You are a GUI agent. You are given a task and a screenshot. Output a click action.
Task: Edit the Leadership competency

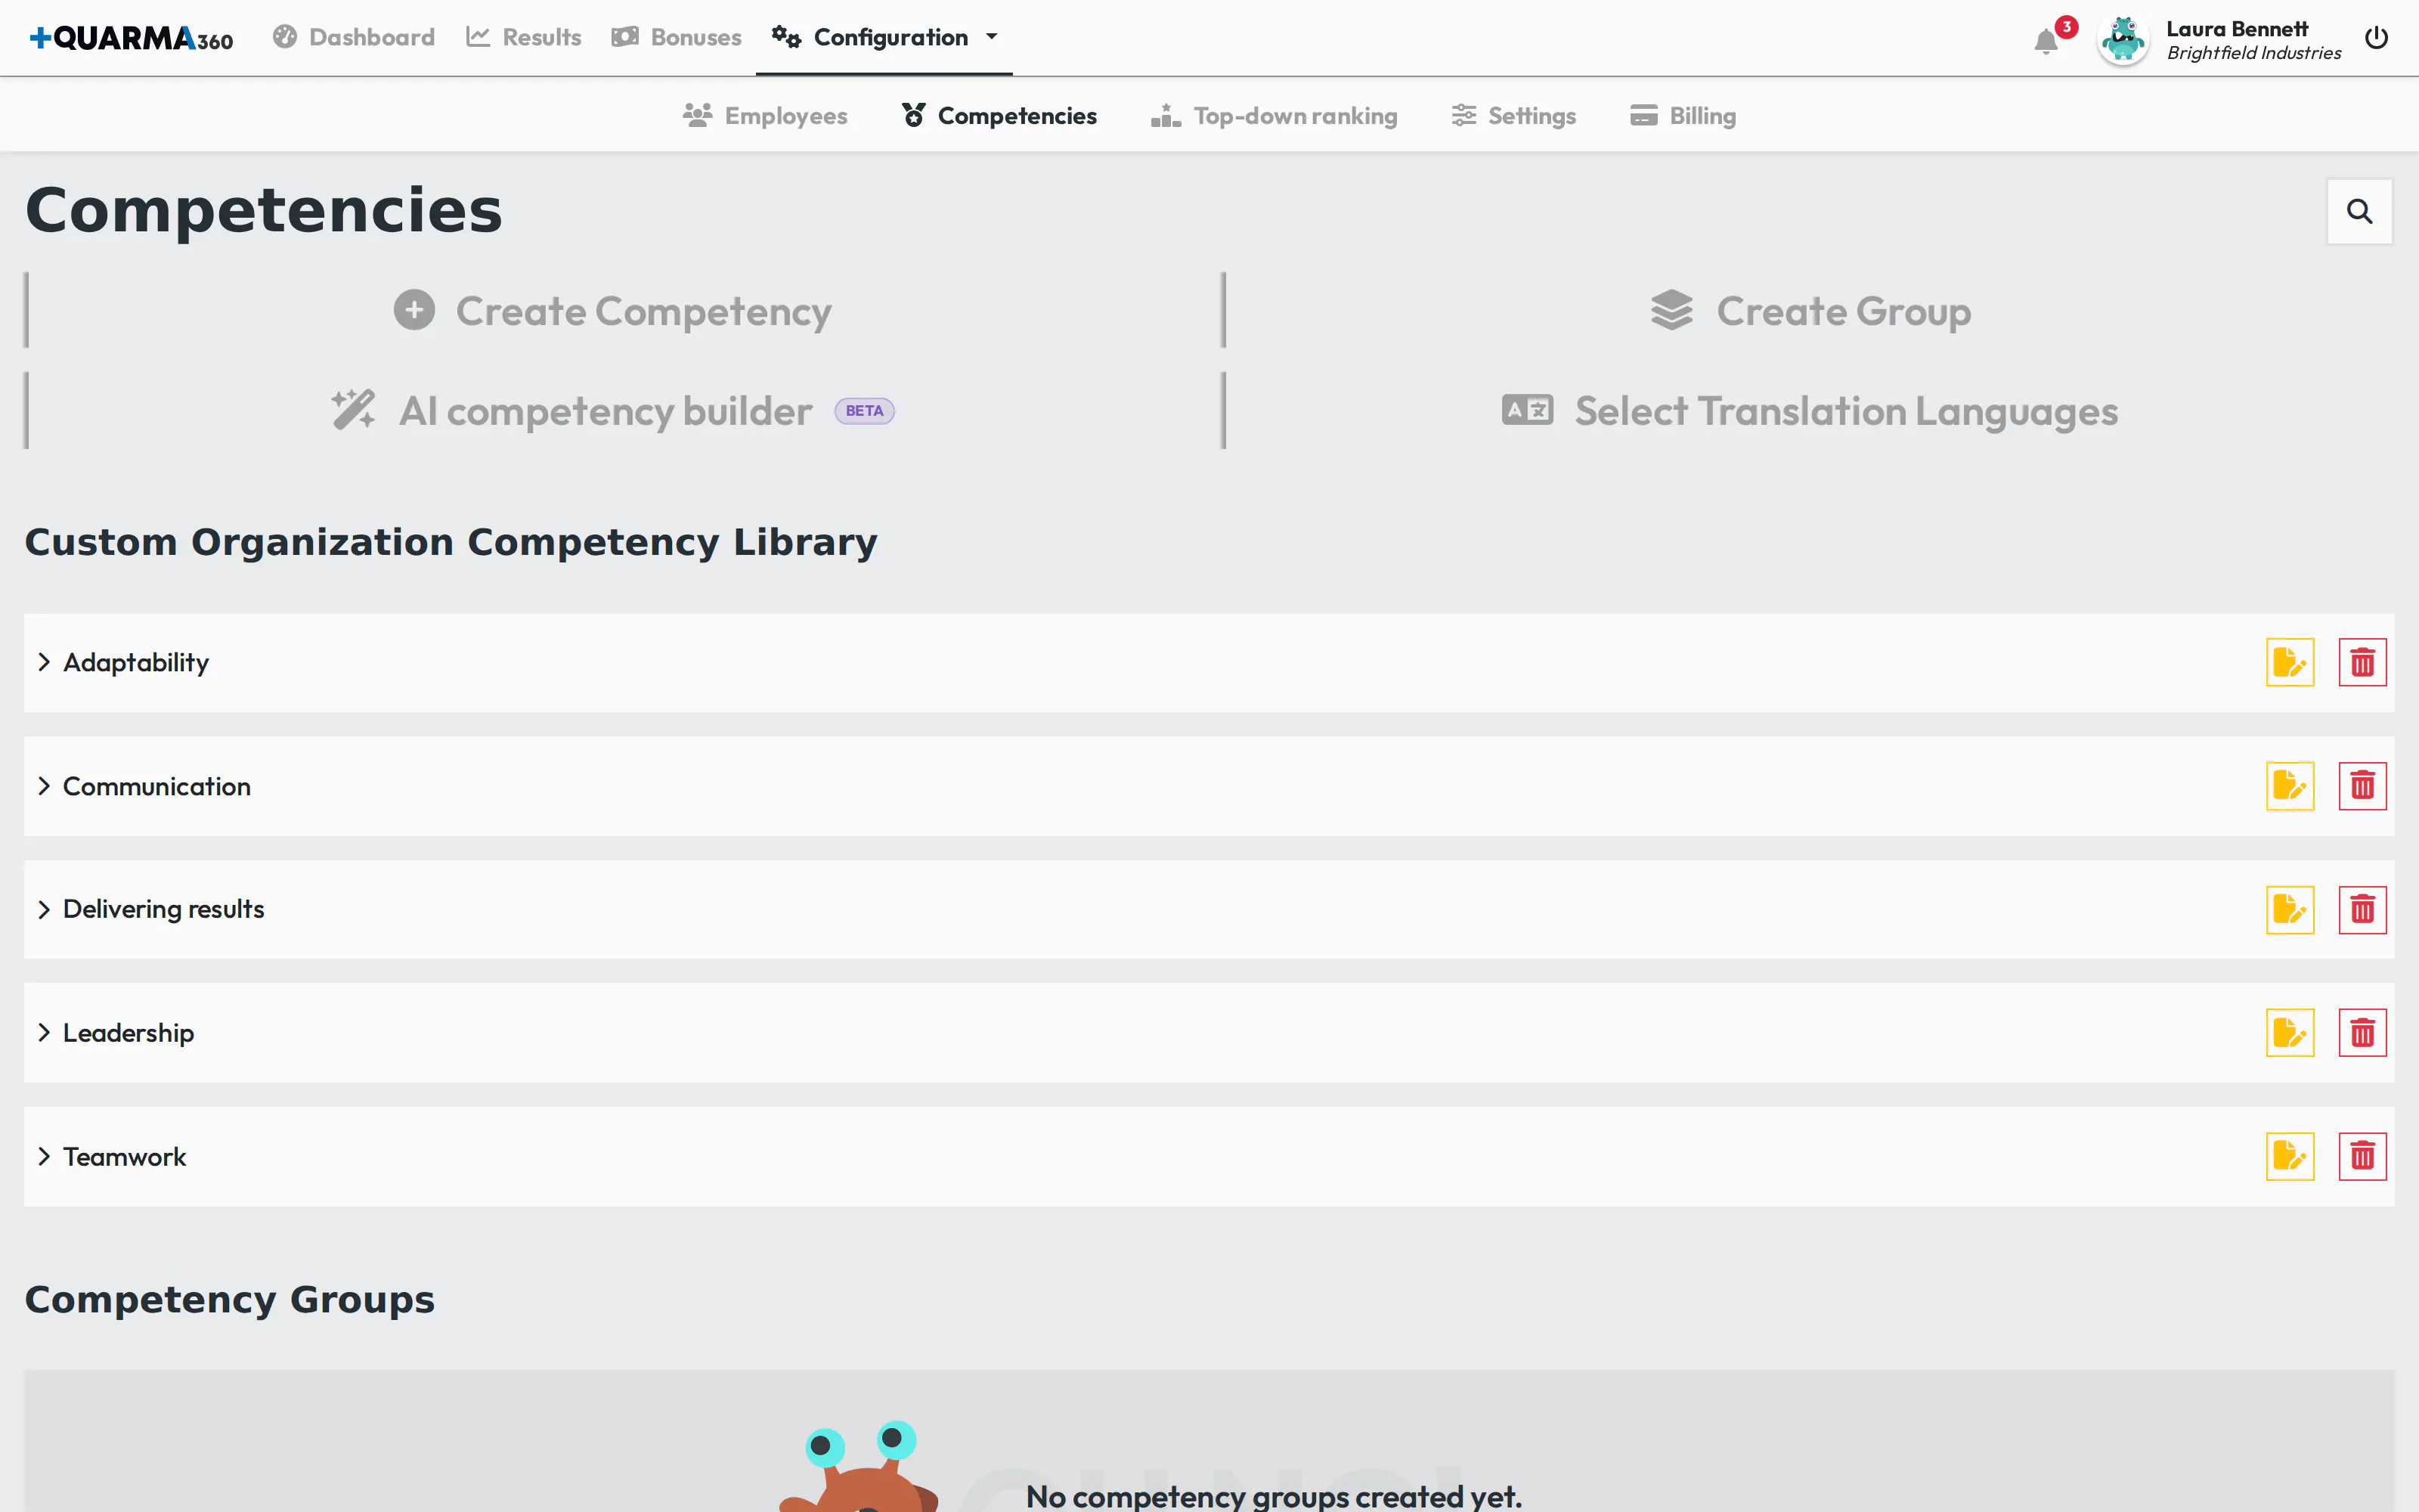pos(2289,1032)
